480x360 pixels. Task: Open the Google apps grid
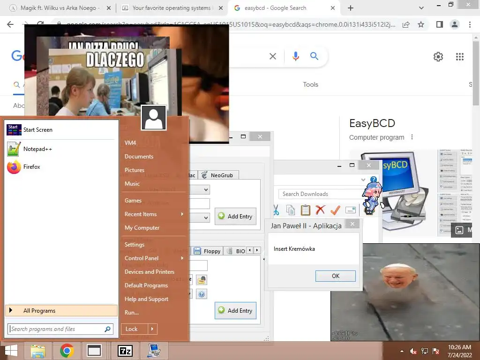point(460,57)
